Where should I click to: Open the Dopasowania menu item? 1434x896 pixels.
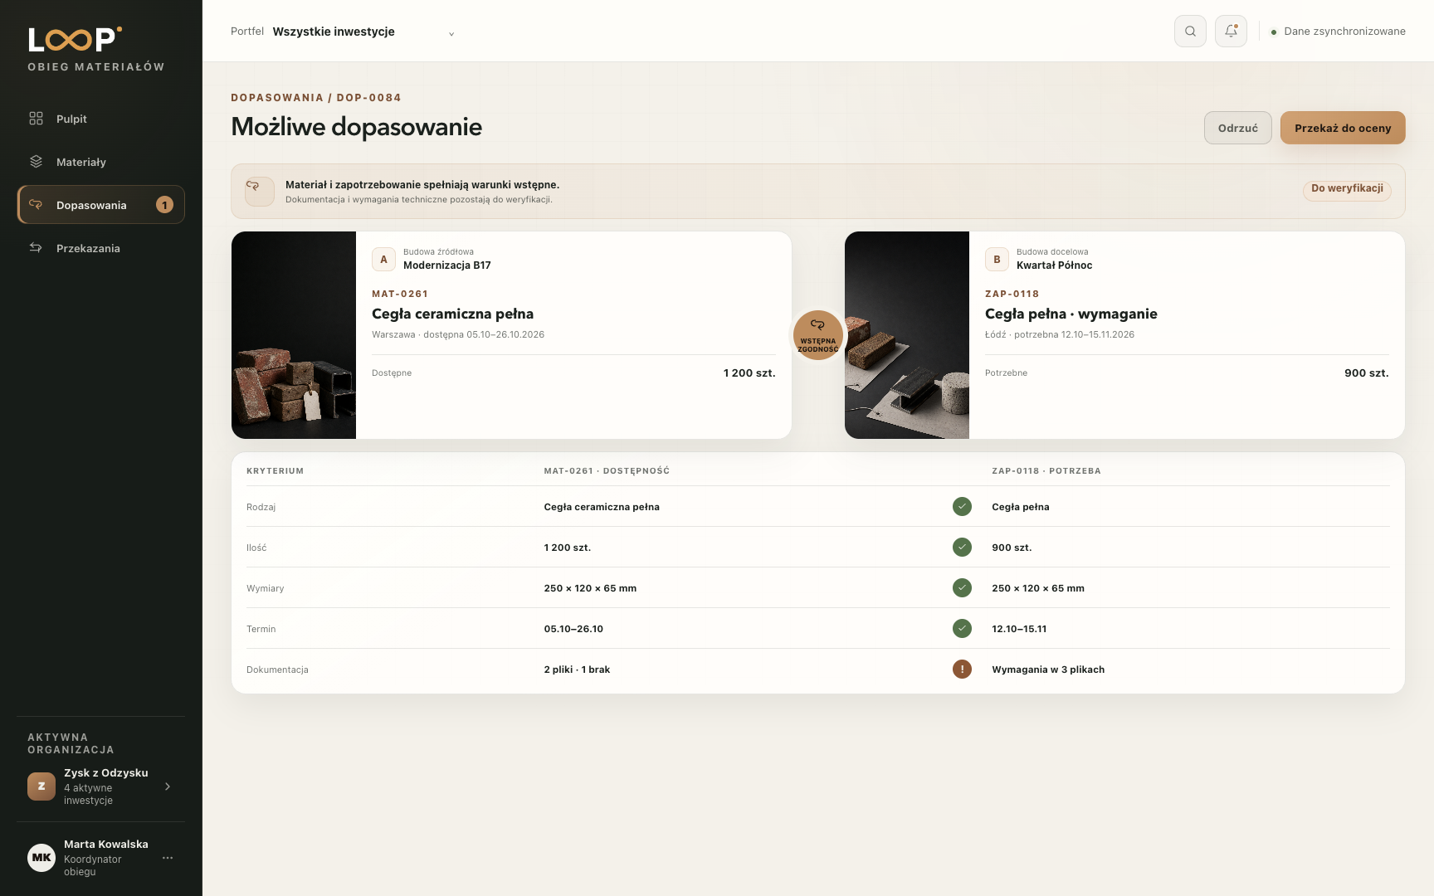pos(101,205)
